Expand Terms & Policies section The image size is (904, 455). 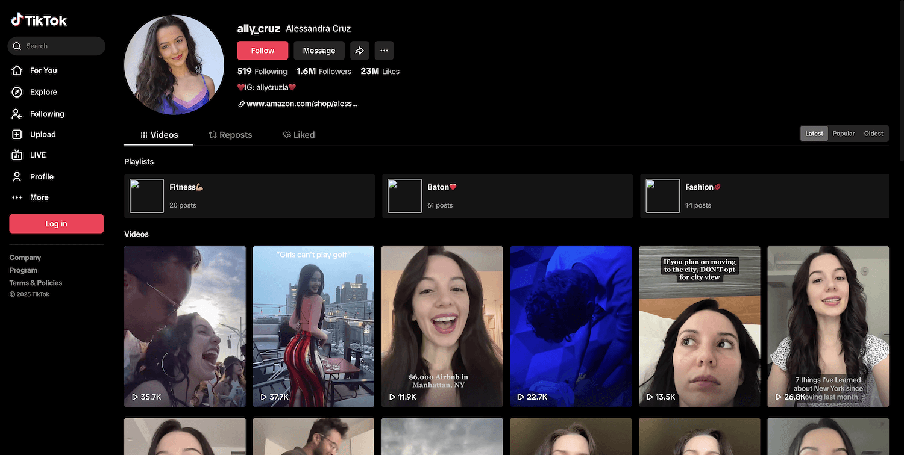pyautogui.click(x=36, y=283)
